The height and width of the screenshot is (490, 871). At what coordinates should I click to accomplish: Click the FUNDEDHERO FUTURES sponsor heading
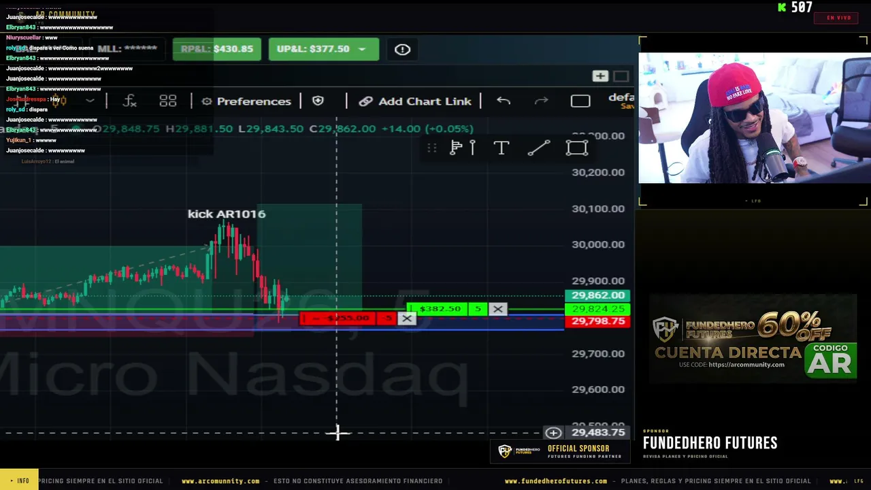click(710, 443)
